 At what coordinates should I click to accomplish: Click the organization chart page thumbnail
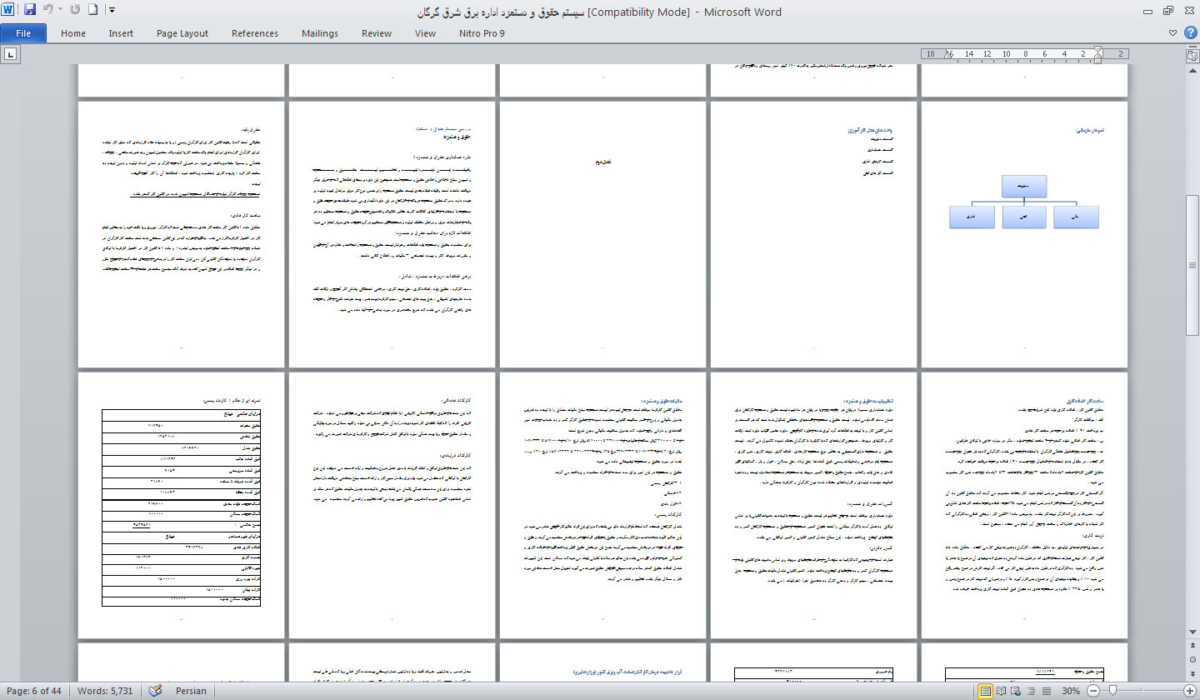[1024, 233]
